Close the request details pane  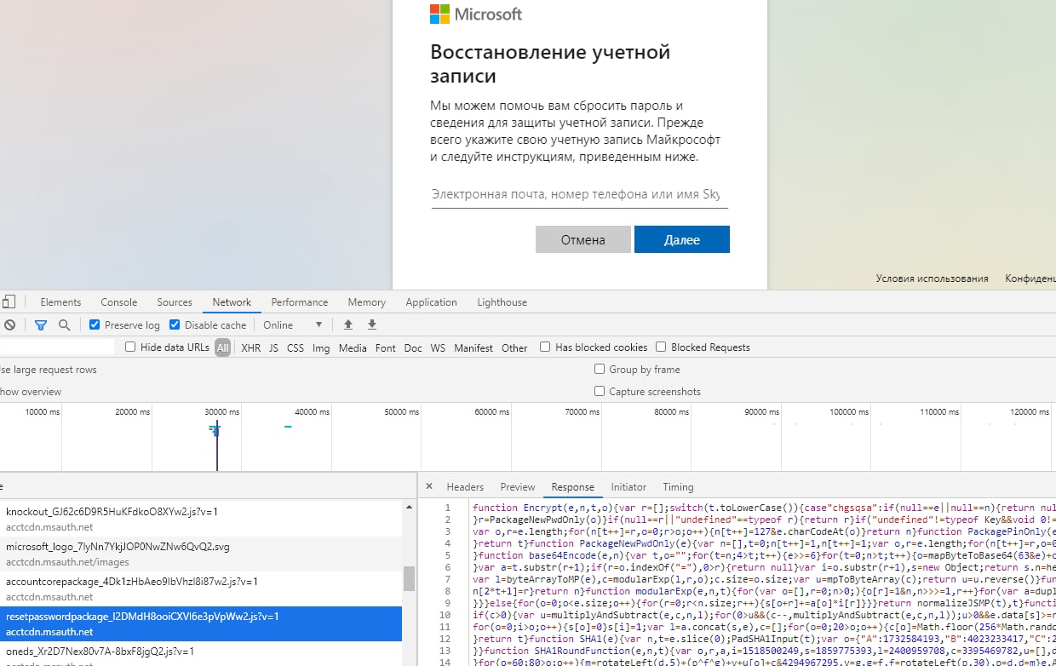[x=429, y=486]
